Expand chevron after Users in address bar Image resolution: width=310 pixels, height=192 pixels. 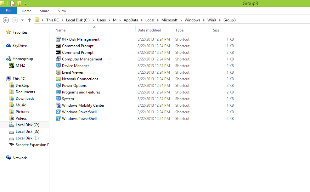(x=109, y=20)
